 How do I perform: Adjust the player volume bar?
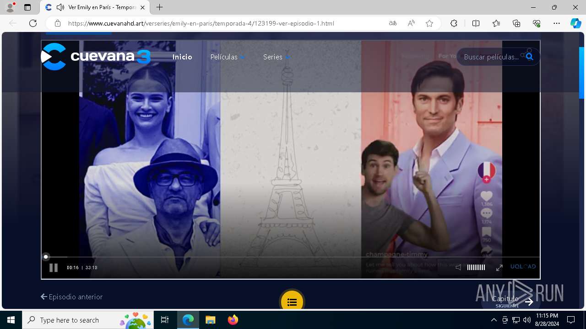[x=476, y=267]
